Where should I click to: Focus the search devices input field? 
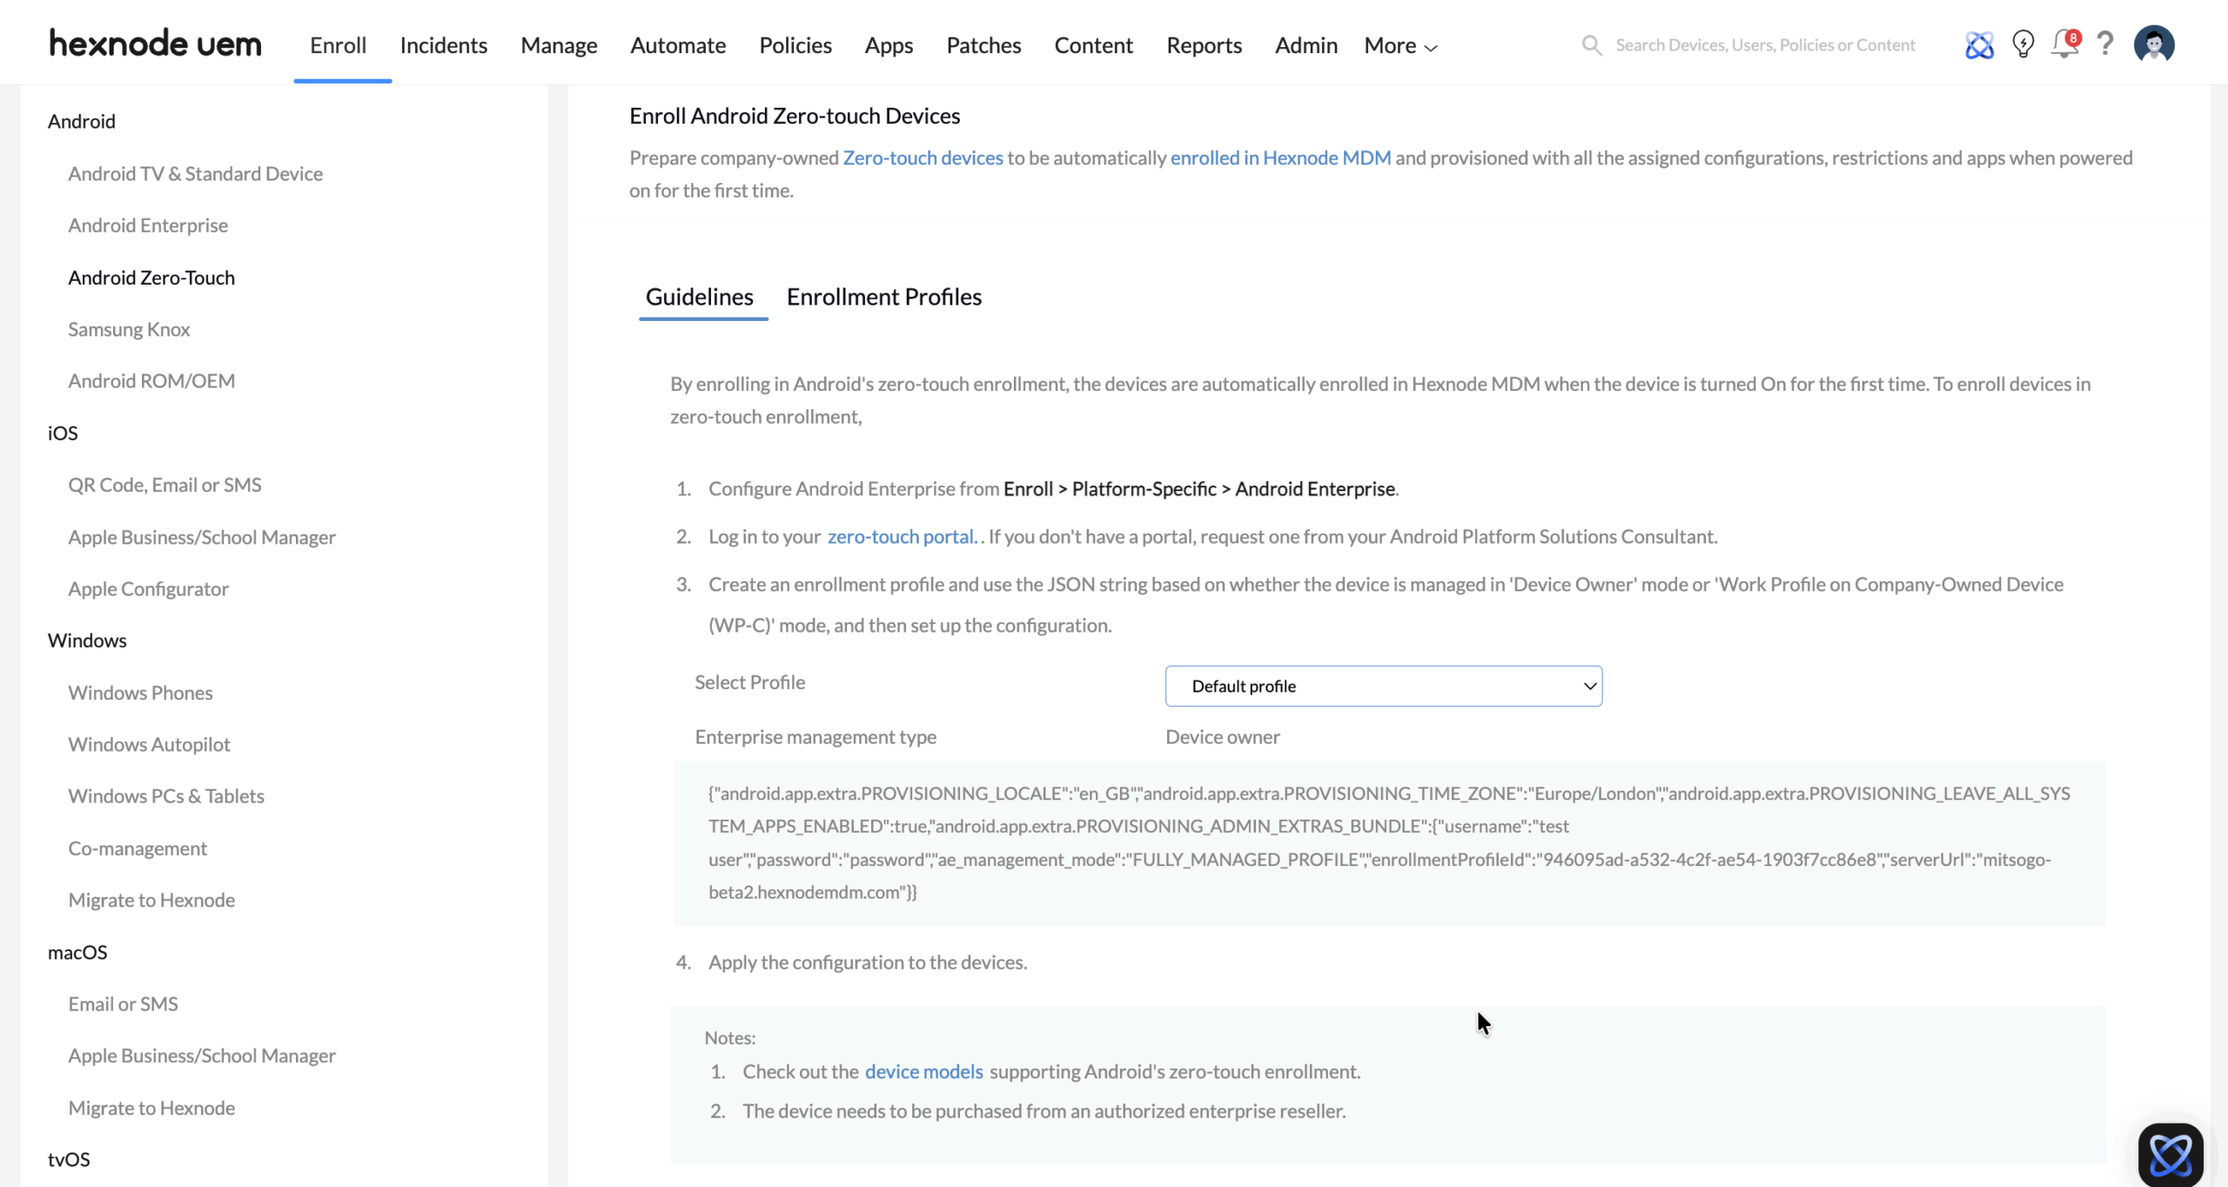point(1765,45)
